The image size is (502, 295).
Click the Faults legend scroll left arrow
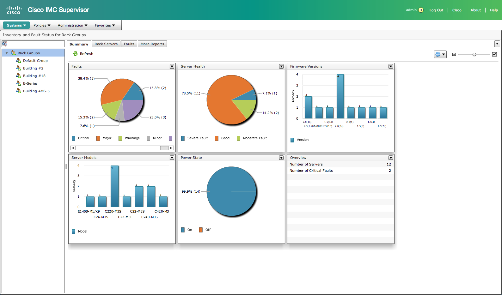(x=73, y=148)
